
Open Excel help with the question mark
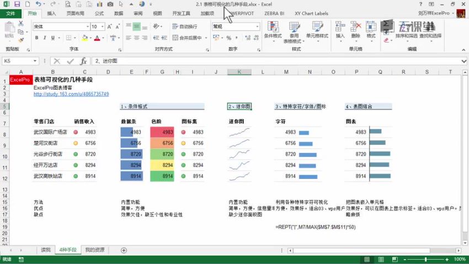coord(420,4)
